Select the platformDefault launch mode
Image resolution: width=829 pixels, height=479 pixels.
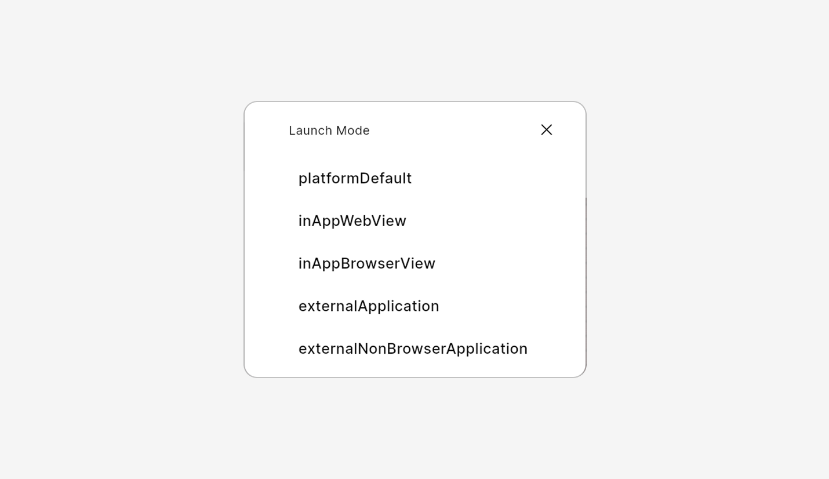click(x=355, y=179)
